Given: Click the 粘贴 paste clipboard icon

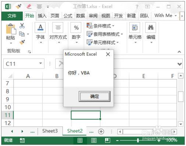Looking at the screenshot, I should (x=11, y=29).
